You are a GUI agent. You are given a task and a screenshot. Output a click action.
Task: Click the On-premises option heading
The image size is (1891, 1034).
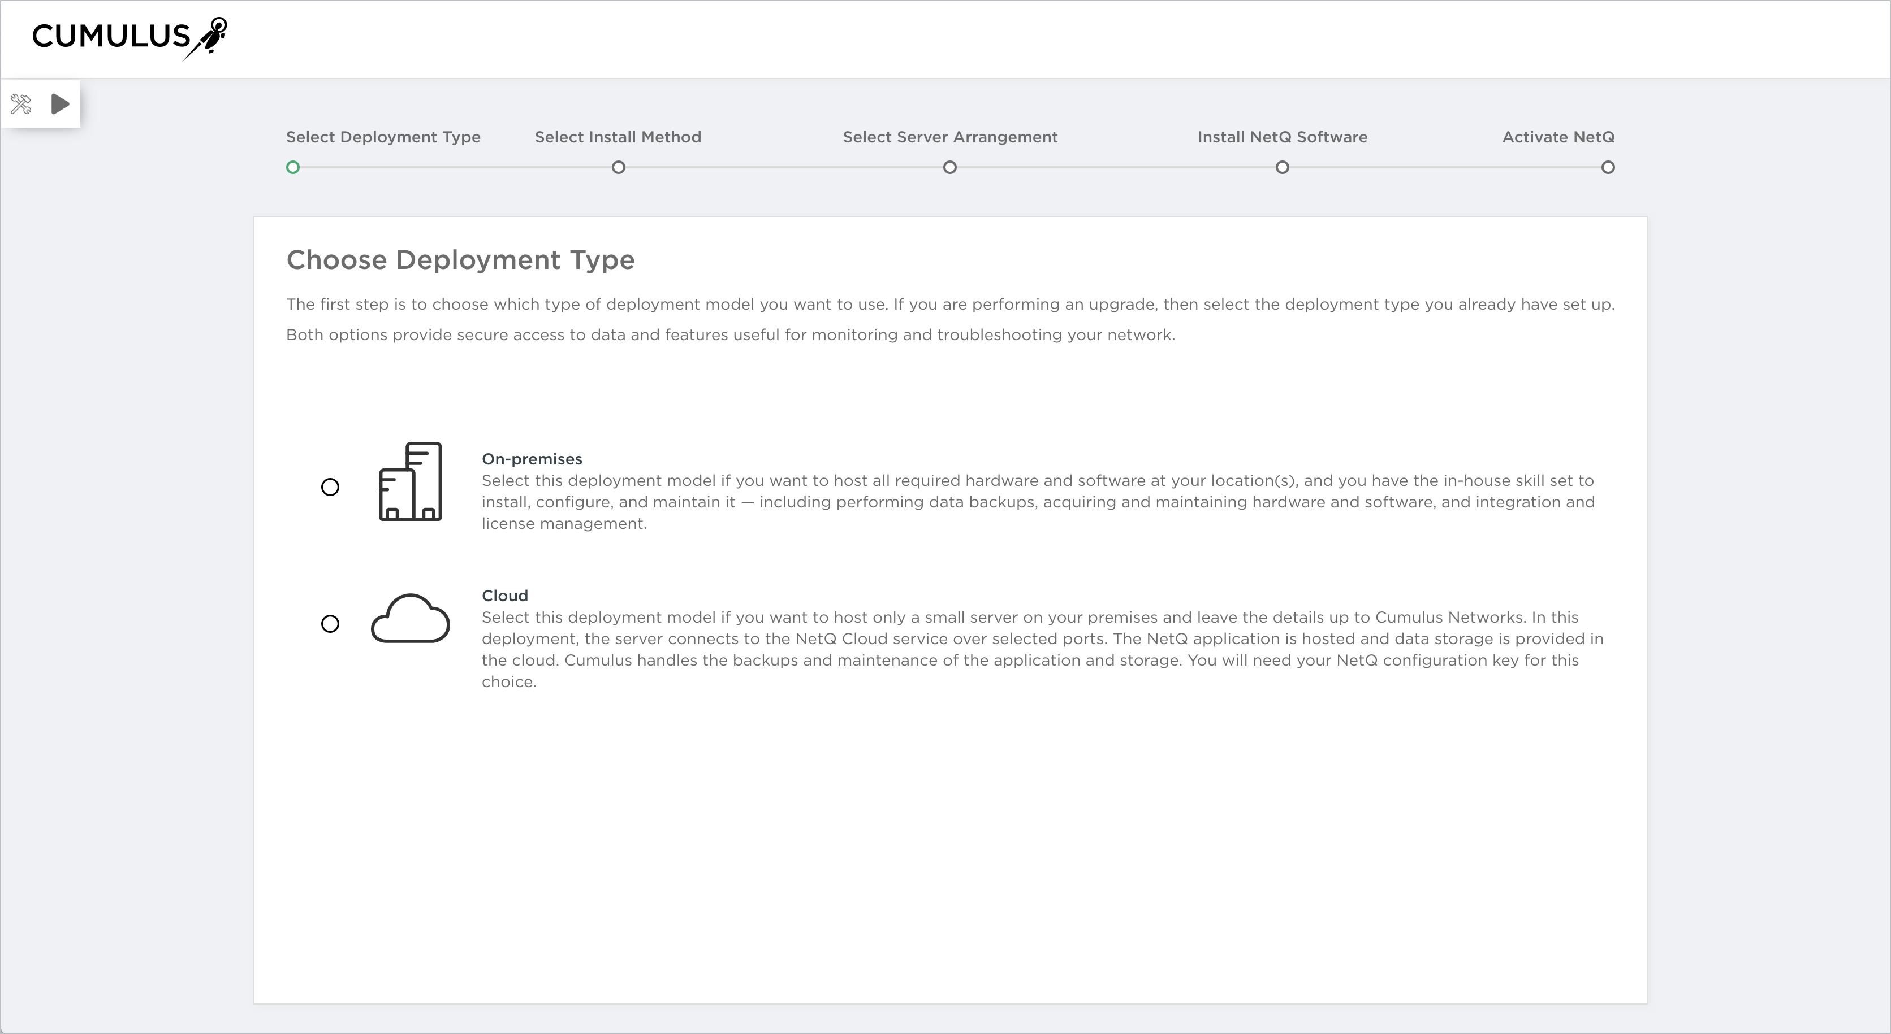pyautogui.click(x=532, y=459)
